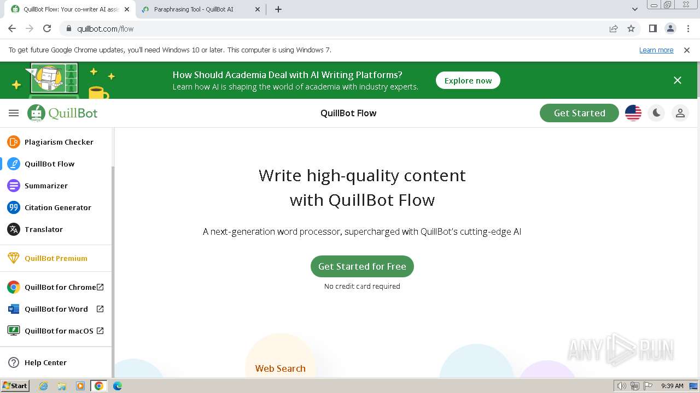Open QuillBot for Word link
This screenshot has height=393, width=700.
pos(56,309)
